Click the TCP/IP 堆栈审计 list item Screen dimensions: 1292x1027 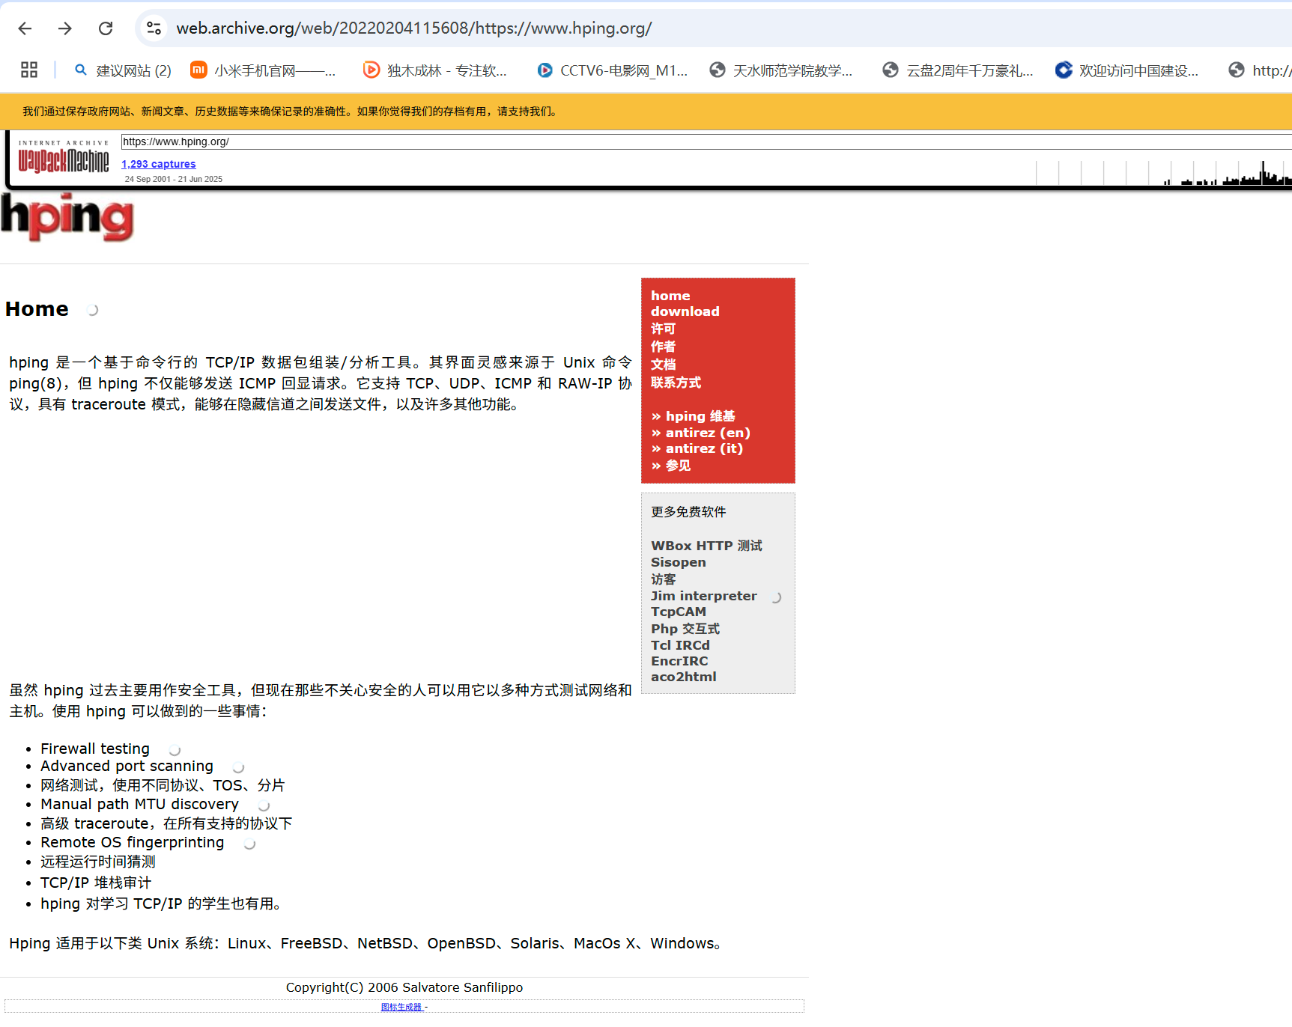pyautogui.click(x=96, y=883)
